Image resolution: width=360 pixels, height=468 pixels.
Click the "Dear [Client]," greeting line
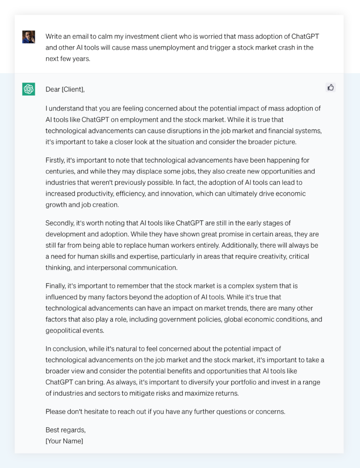pyautogui.click(x=65, y=89)
